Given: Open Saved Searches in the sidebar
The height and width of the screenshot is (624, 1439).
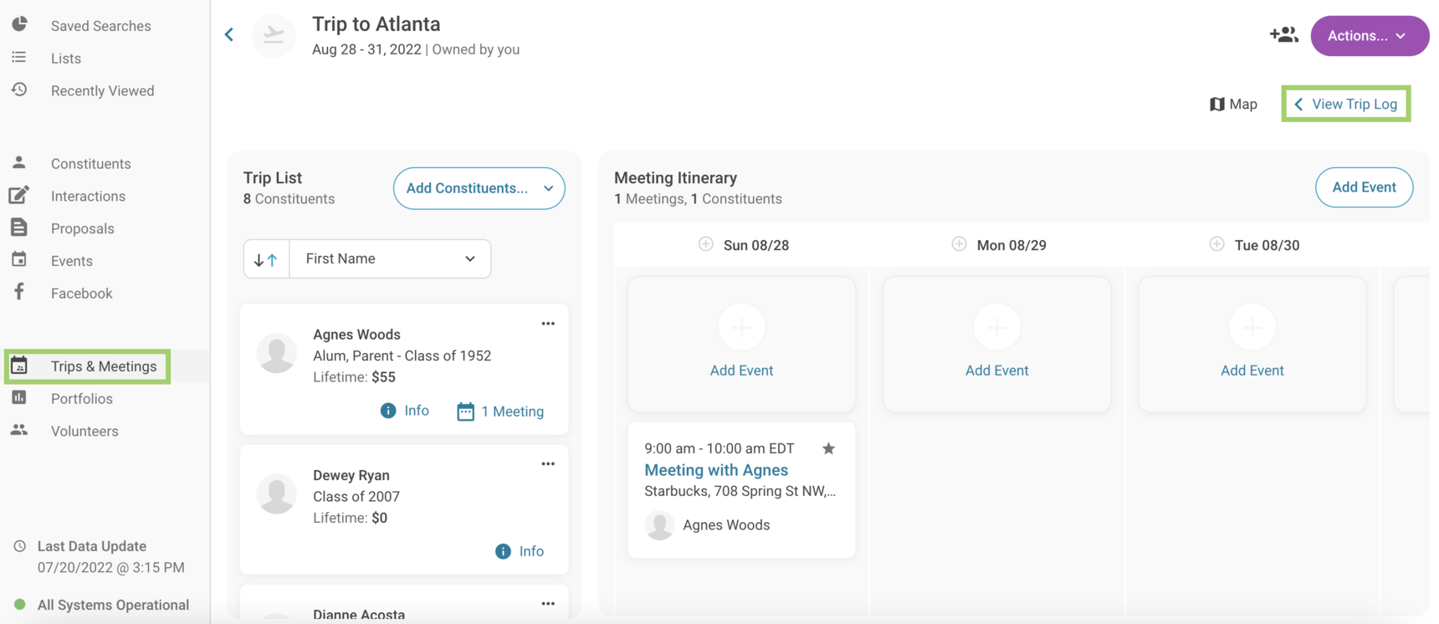Looking at the screenshot, I should pyautogui.click(x=101, y=26).
